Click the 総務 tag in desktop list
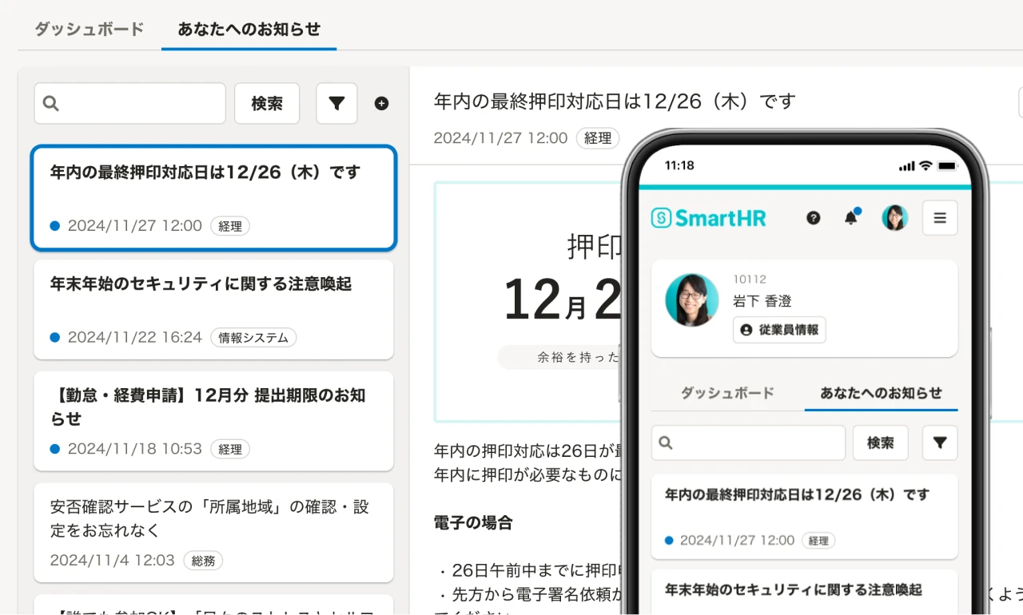This screenshot has height=615, width=1023. [x=203, y=561]
